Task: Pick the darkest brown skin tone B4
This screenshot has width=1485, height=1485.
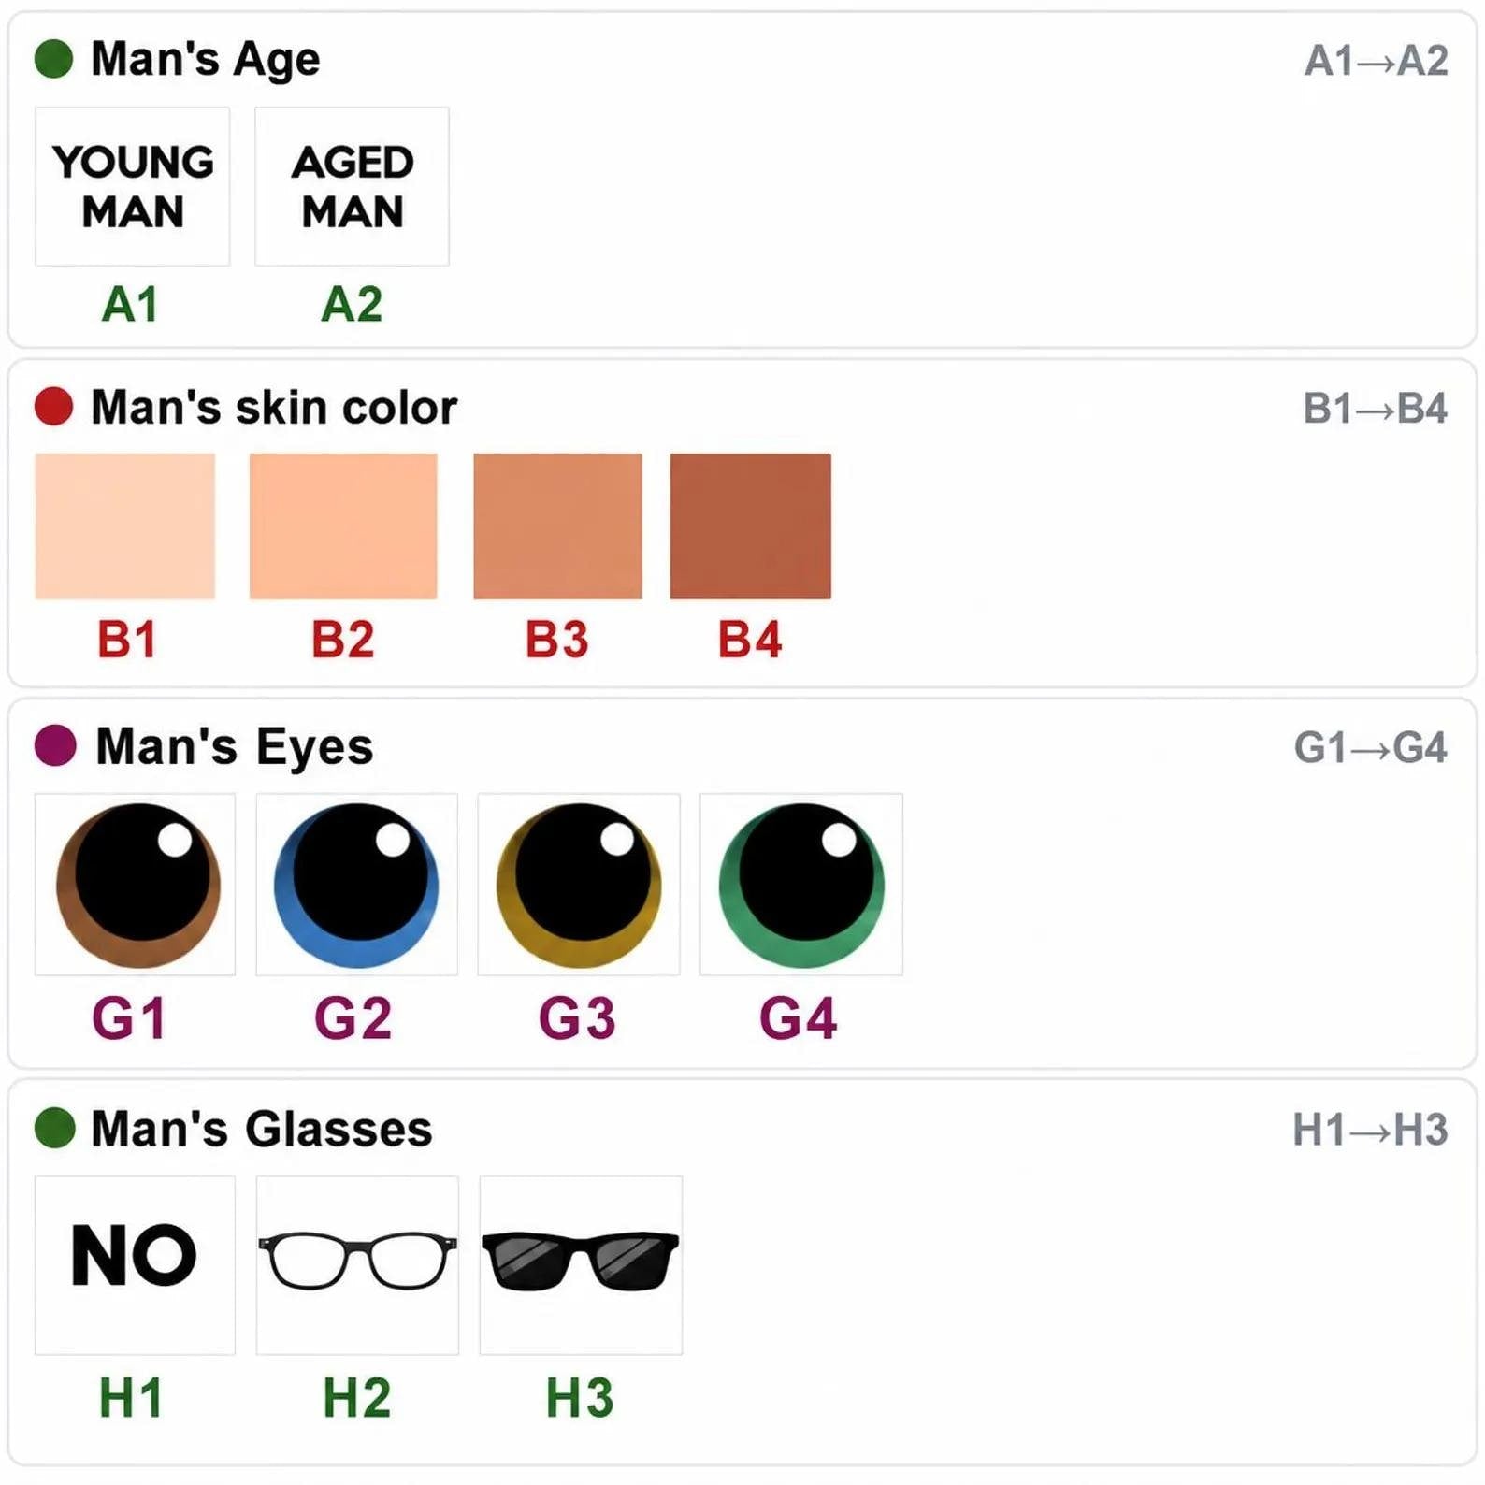Action: click(x=751, y=526)
